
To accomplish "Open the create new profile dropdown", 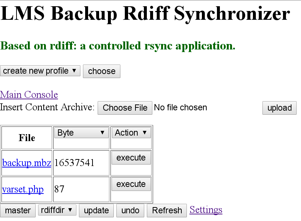I will pos(40,71).
